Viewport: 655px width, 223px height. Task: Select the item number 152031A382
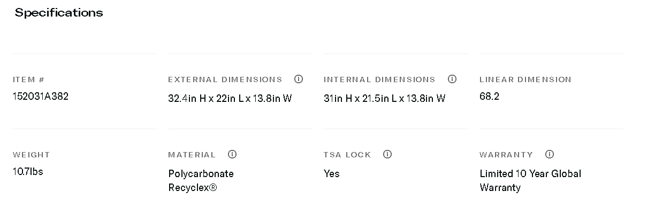[x=41, y=97]
